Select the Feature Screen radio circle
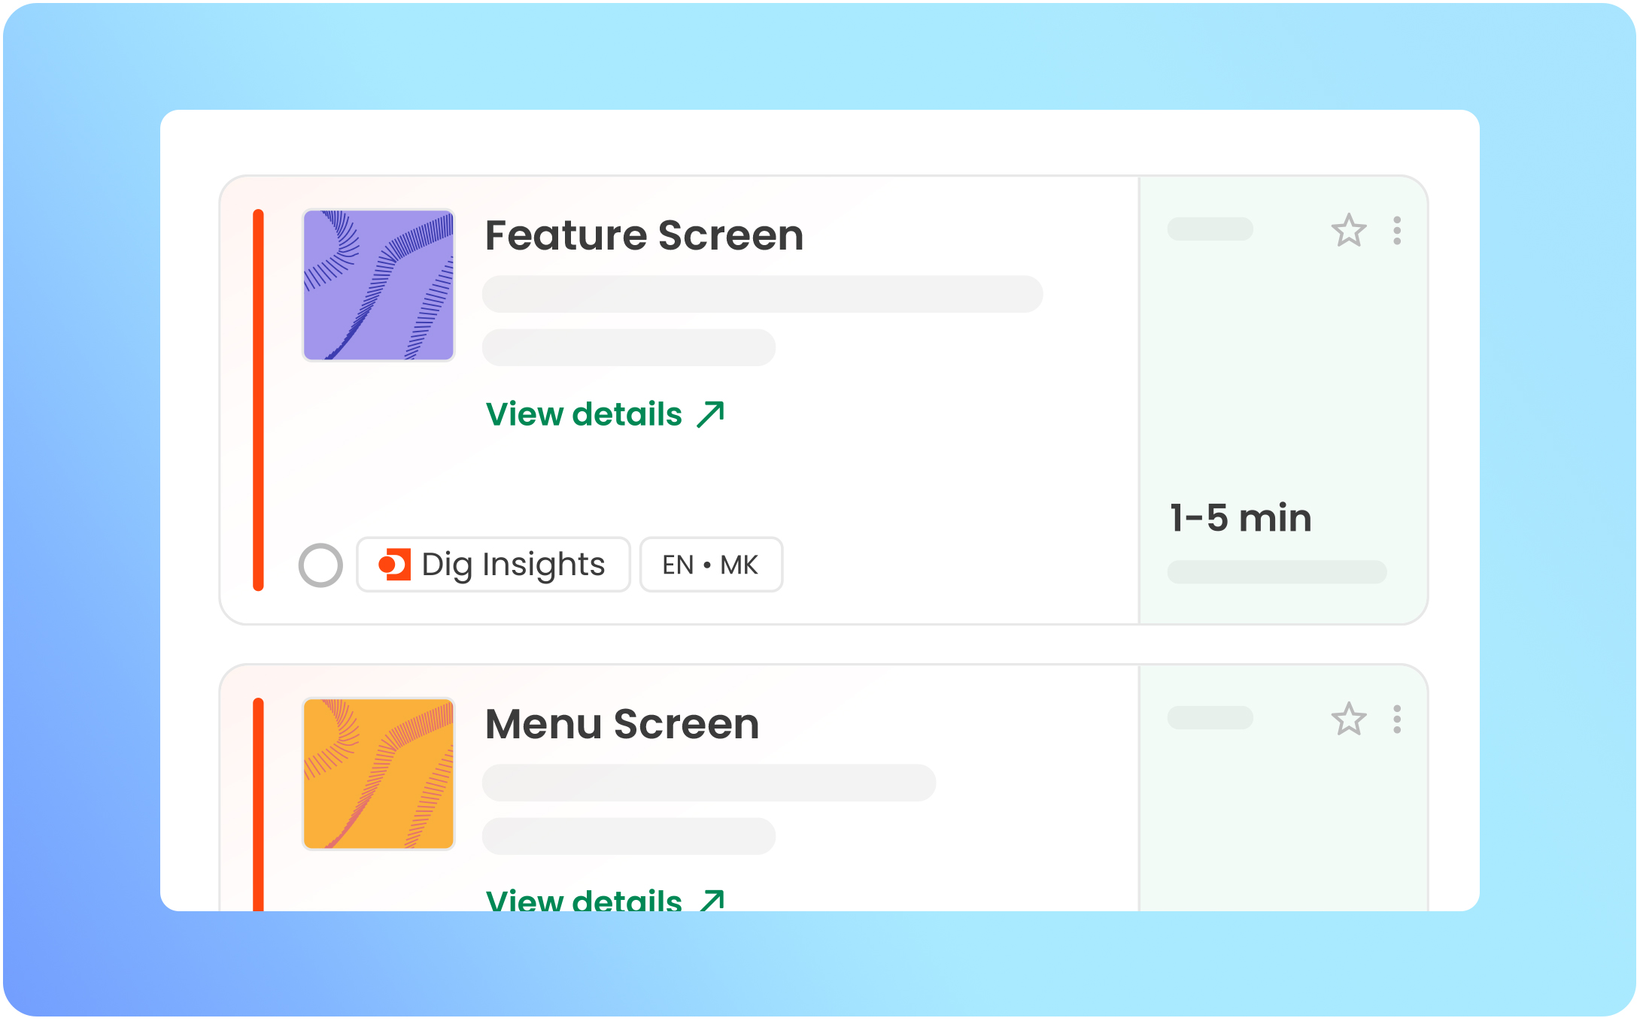1640x1021 pixels. [320, 565]
